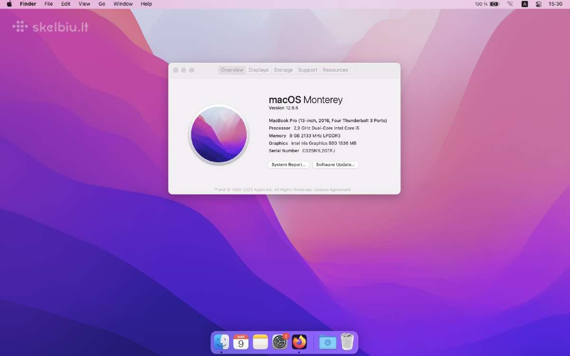Click the macOS Monterey logo image
The width and height of the screenshot is (570, 356).
point(219,134)
